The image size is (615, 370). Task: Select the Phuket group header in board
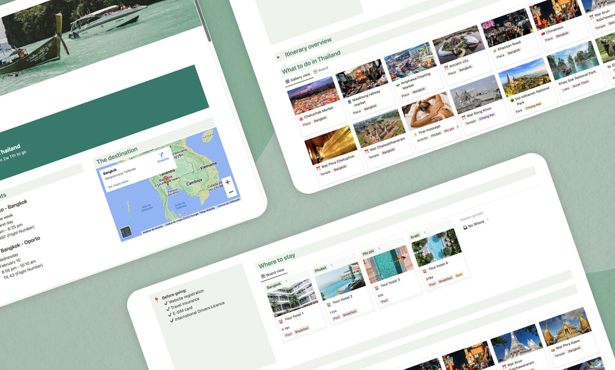click(320, 270)
